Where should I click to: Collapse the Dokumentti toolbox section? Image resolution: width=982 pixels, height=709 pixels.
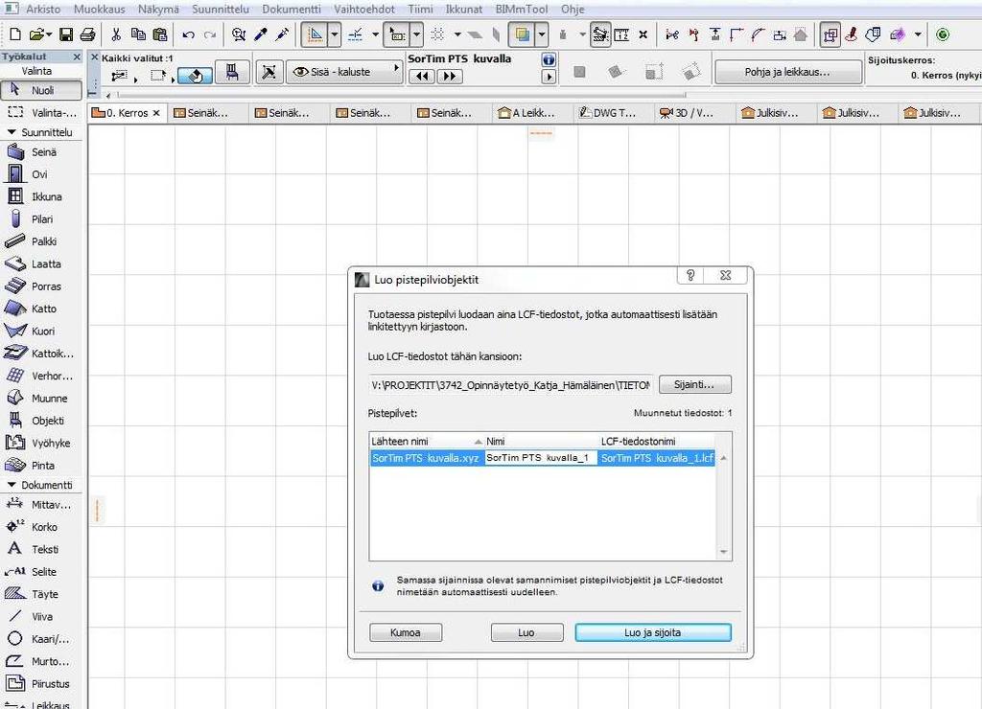point(12,485)
